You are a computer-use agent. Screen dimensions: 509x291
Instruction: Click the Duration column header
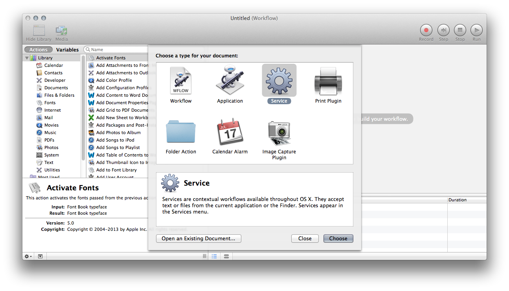(x=467, y=200)
